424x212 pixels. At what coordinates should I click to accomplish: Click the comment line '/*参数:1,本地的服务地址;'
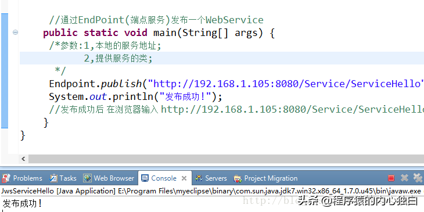click(105, 46)
